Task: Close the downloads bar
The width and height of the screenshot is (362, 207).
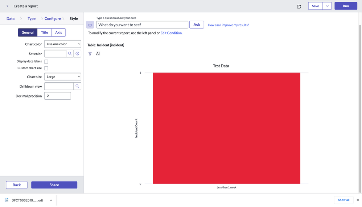Action: pos(358,200)
